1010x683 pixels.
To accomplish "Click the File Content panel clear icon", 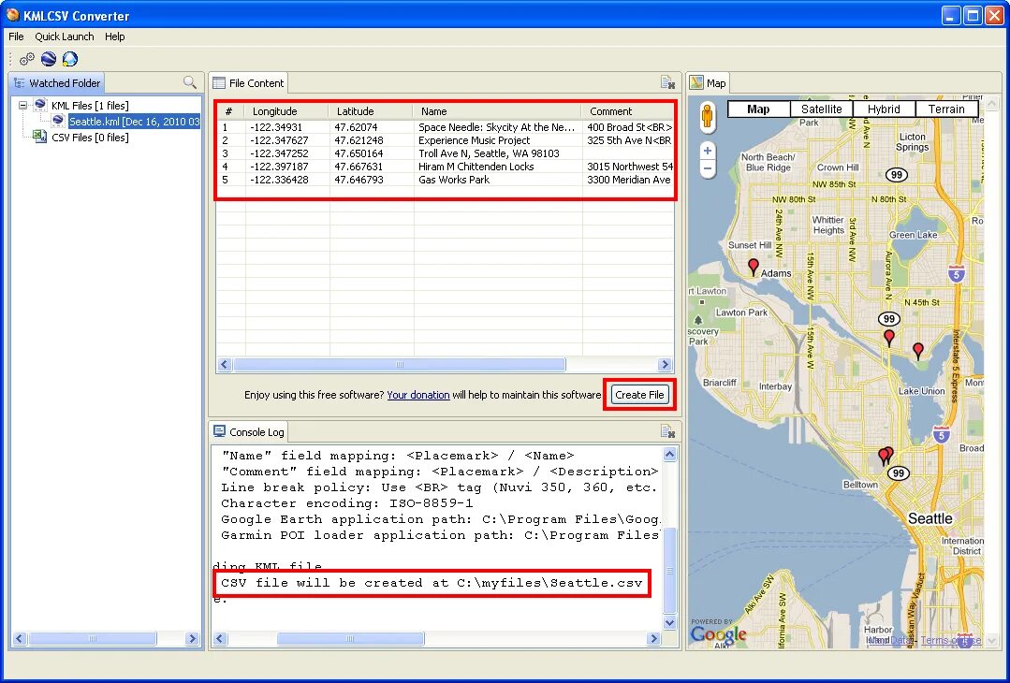I will (x=667, y=82).
